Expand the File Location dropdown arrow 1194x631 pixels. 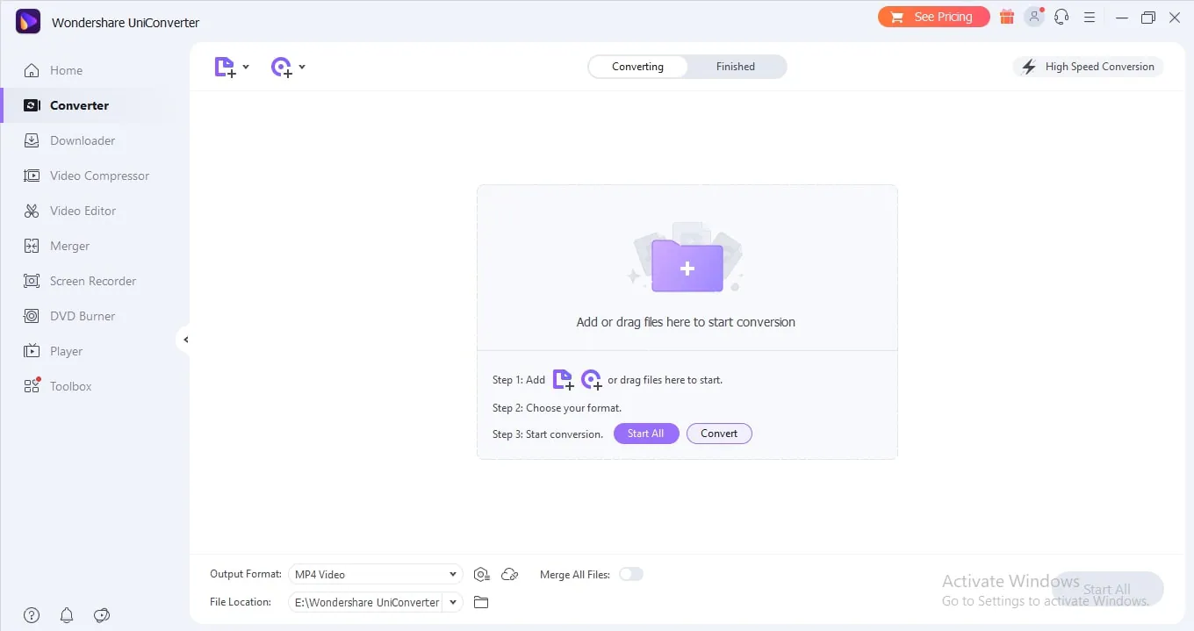[453, 602]
